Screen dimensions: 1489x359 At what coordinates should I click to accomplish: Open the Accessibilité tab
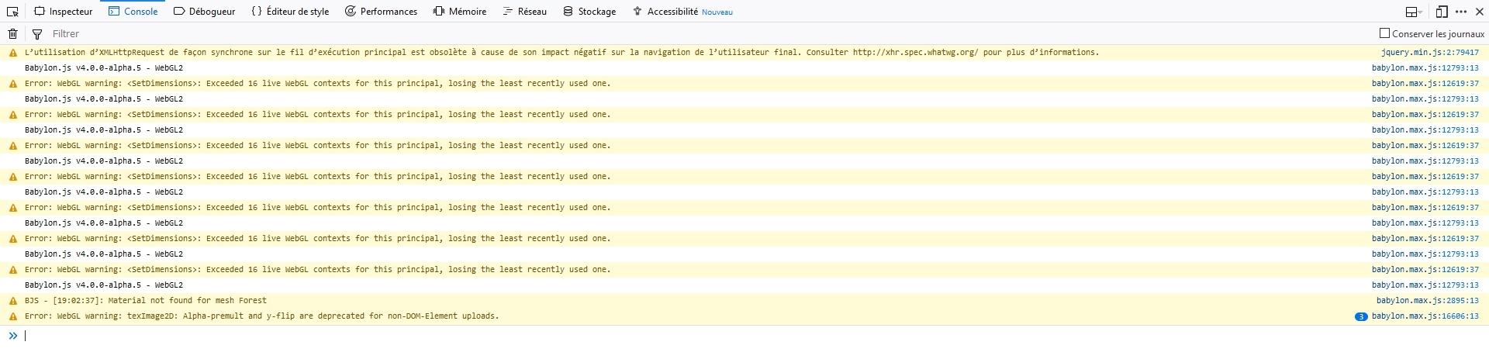tap(682, 12)
